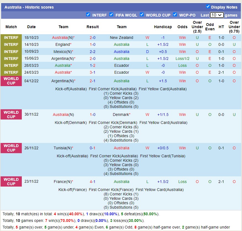242x231 pixels.
Task: Click the 2-2 result against Mexico
Action: point(92,52)
